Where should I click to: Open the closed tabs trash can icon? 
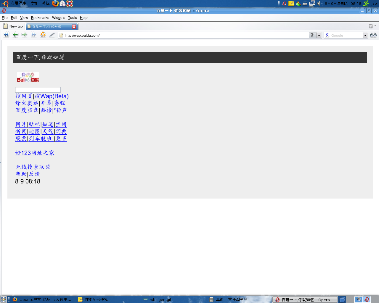371,26
